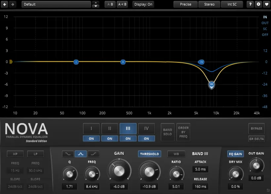Switch to band IV tab
This screenshot has height=194, width=271.
[x=146, y=128]
